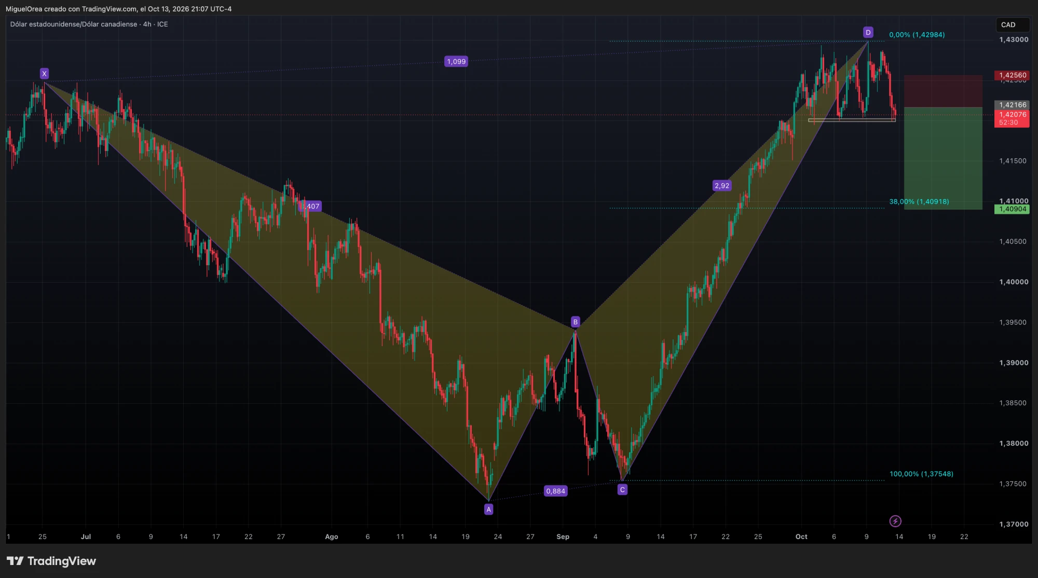This screenshot has height=578, width=1038.
Task: Click the red 1,42560 stop price label
Action: pos(1012,75)
